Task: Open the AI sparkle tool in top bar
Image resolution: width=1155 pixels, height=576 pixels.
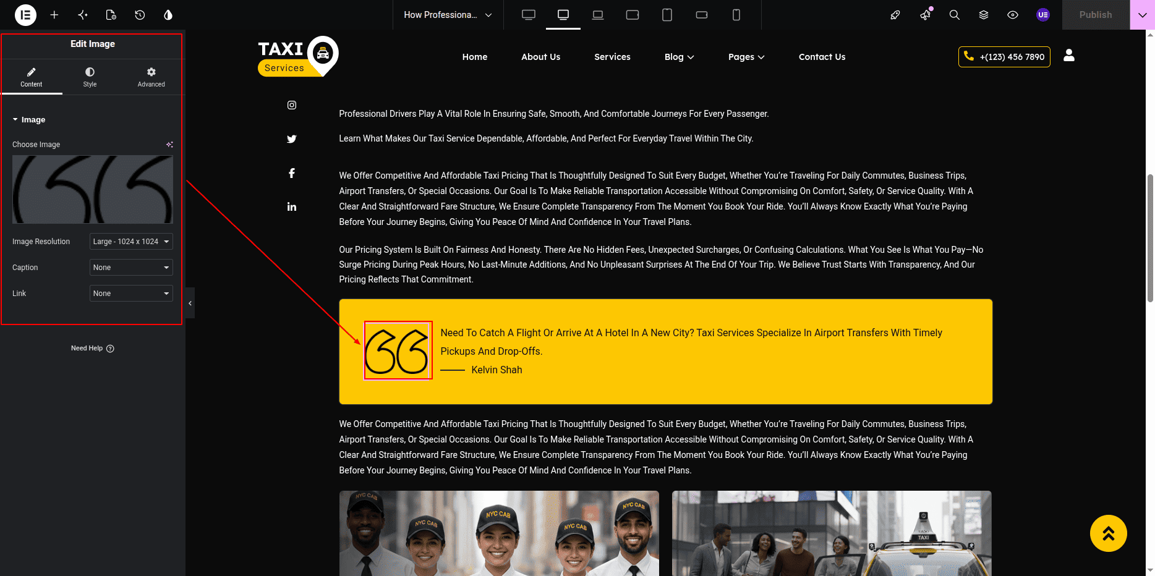Action: [x=83, y=15]
